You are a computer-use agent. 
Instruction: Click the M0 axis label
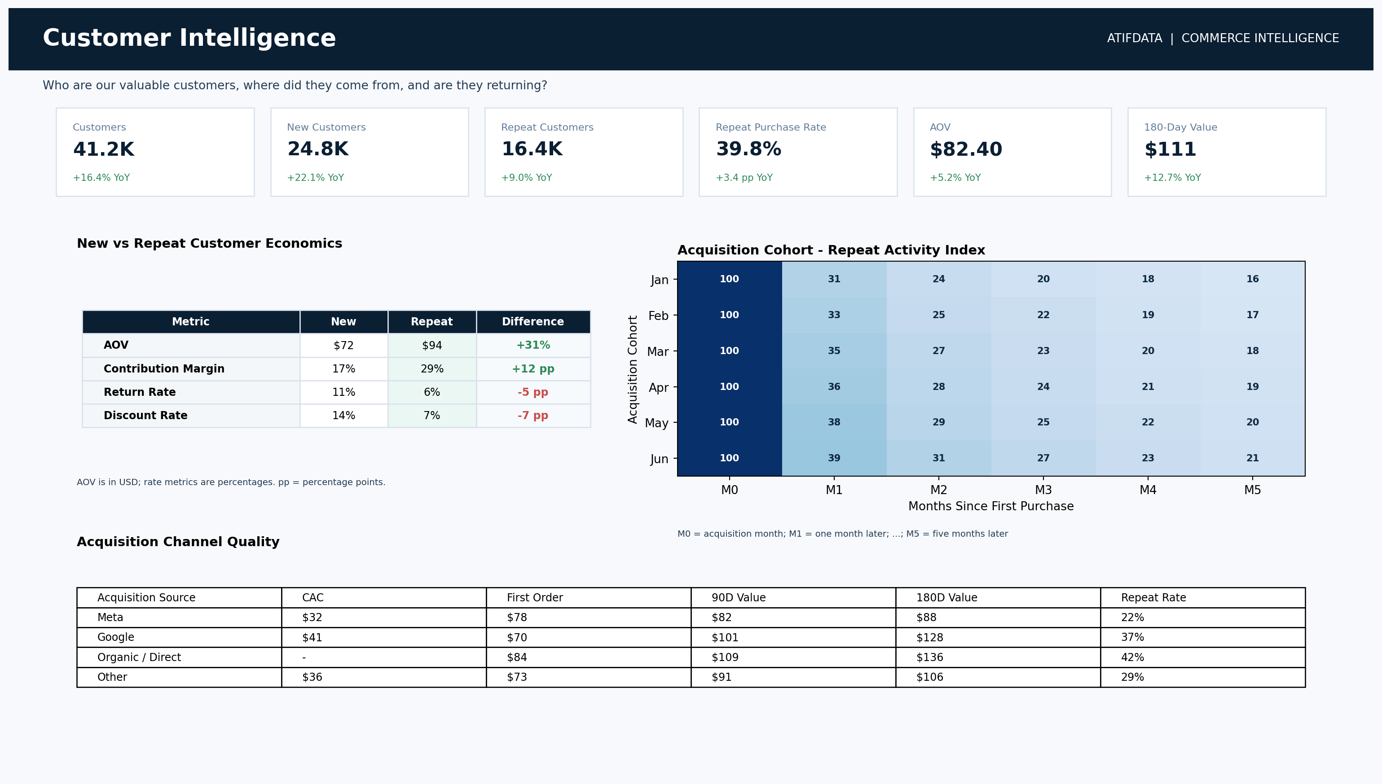729,490
